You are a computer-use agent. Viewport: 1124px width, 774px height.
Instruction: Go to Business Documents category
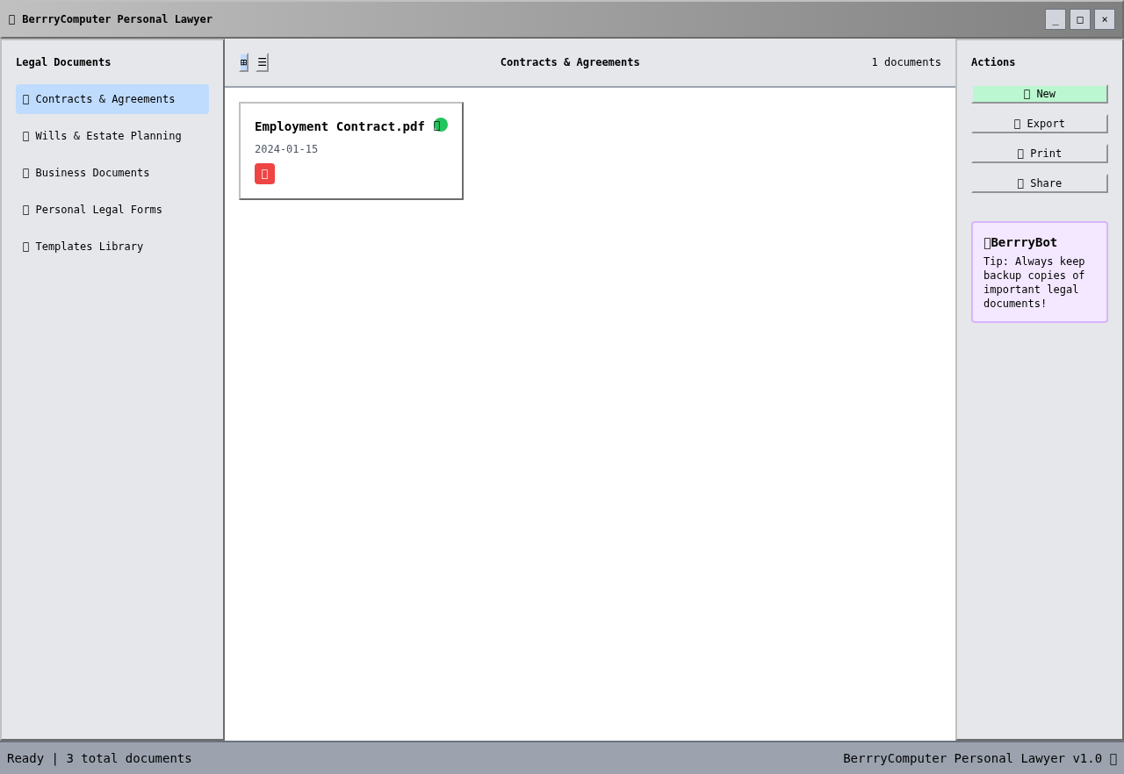[x=112, y=173]
